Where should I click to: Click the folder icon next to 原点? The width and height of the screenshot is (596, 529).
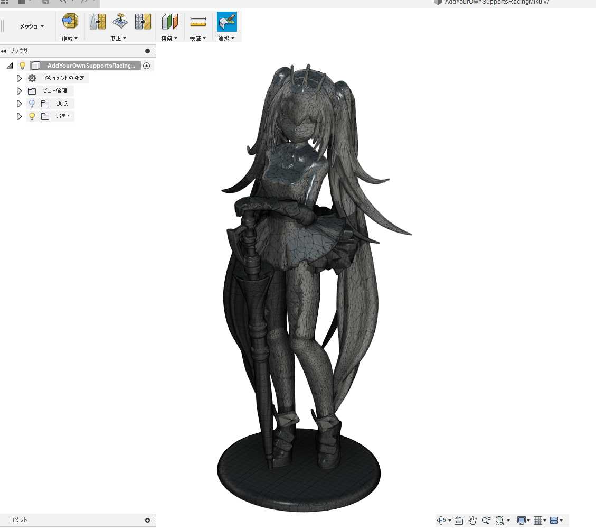click(x=45, y=104)
